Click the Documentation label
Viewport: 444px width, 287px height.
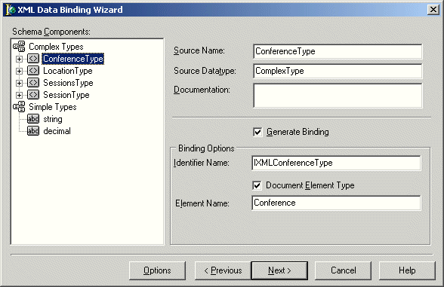202,90
